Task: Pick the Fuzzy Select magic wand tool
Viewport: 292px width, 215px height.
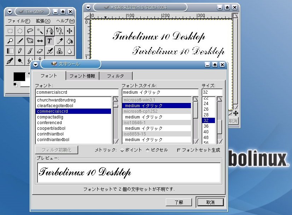Action: [x=40, y=31]
